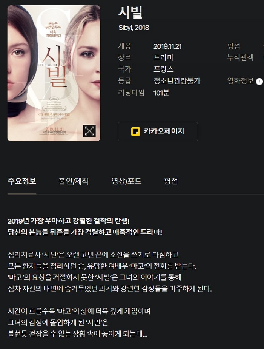This screenshot has width=264, height=349.
Task: Click the 101분 running time value
Action: tap(161, 93)
